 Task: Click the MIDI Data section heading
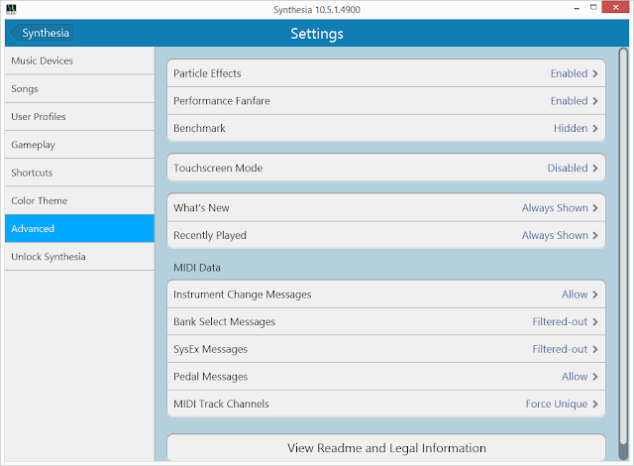click(197, 268)
